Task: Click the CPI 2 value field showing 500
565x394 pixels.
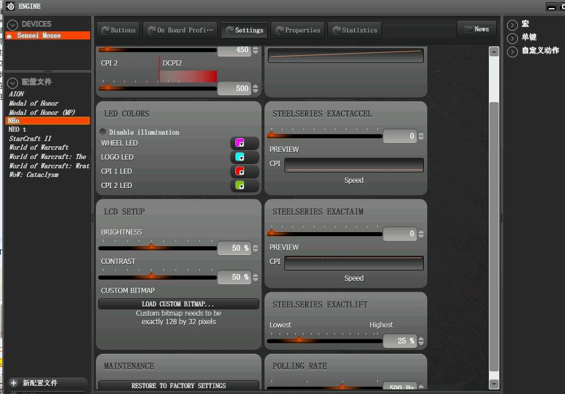Action: [234, 89]
